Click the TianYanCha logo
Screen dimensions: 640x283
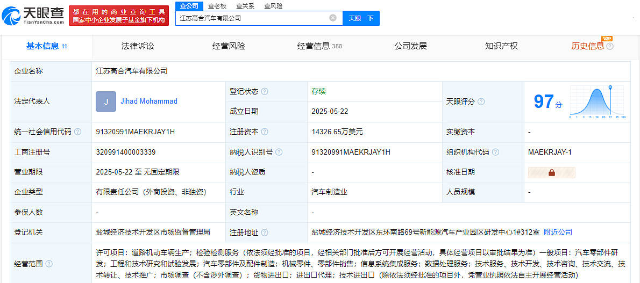[33, 16]
